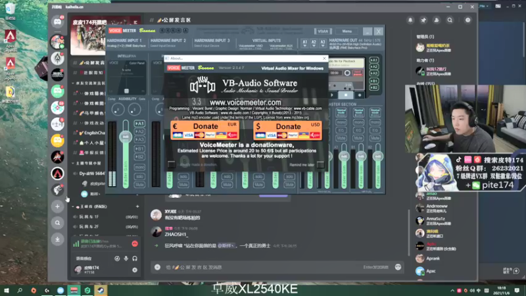
Task: Click the Gate knob on input 1
Action: (135, 109)
